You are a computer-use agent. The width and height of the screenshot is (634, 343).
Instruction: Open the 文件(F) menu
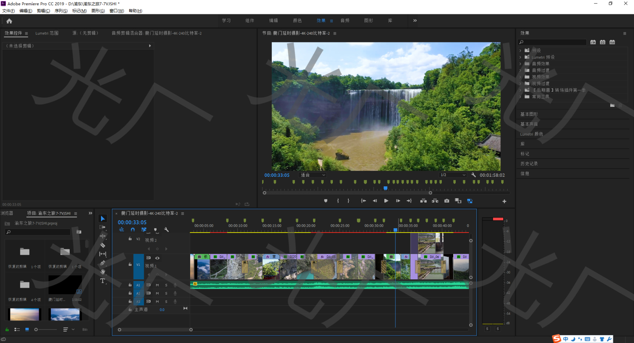tap(8, 11)
